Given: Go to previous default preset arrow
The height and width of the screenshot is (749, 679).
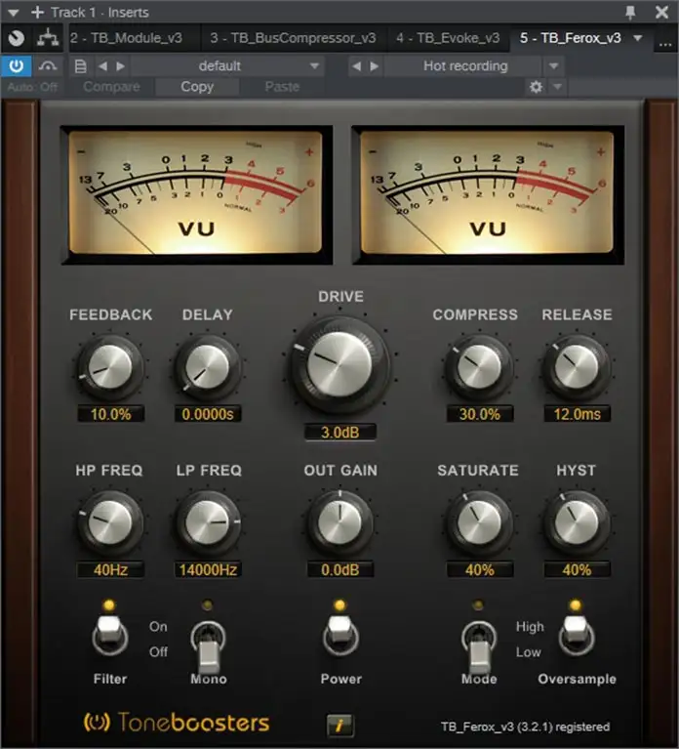Looking at the screenshot, I should (x=102, y=66).
